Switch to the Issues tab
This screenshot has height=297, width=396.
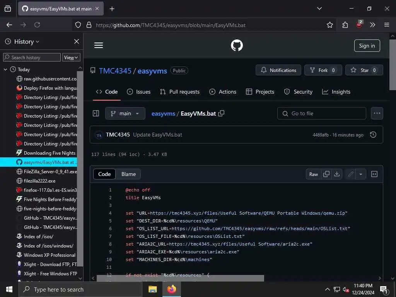(138, 92)
